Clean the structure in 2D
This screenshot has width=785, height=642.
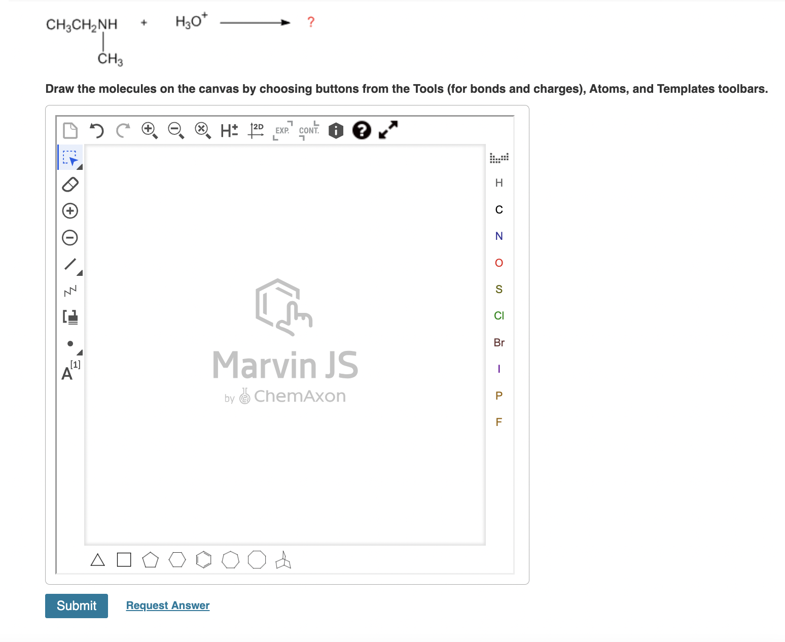(256, 130)
